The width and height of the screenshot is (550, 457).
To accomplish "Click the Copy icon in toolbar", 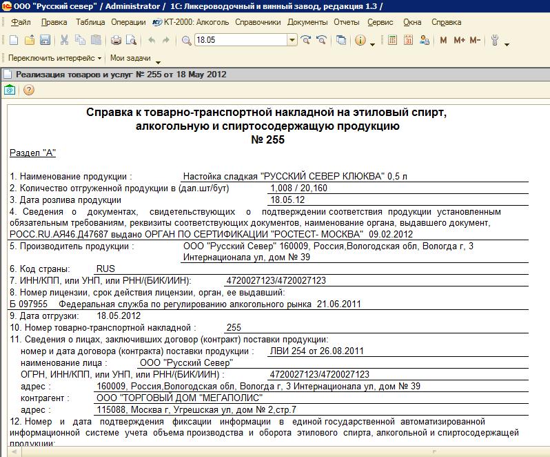I will (80, 40).
